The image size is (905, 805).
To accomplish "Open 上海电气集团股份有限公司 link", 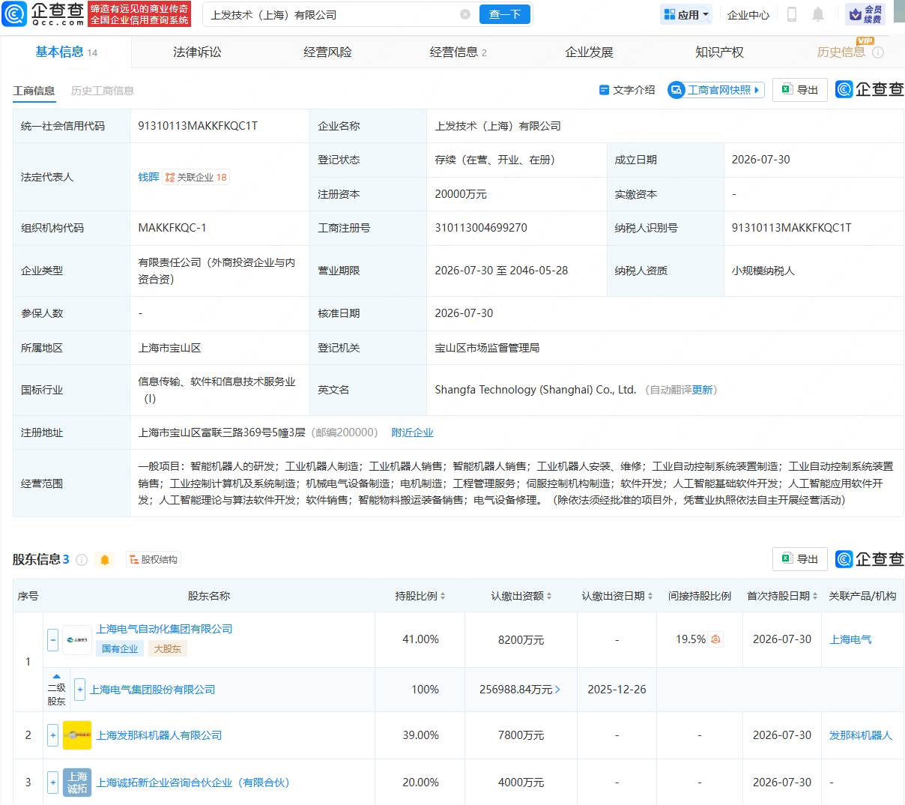I will (152, 690).
